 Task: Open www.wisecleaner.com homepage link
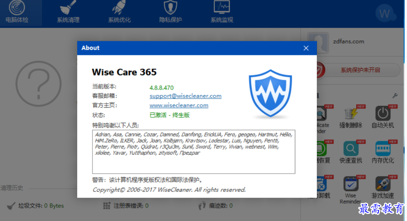point(179,105)
